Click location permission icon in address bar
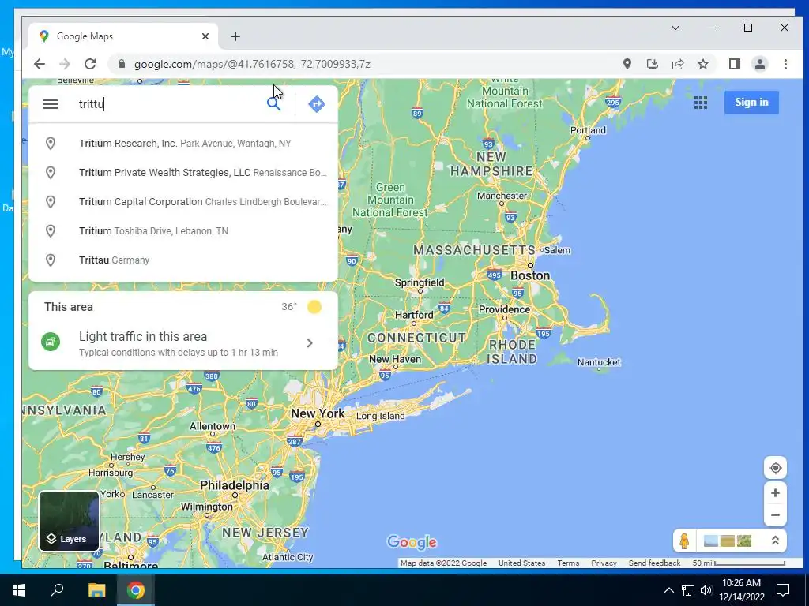The height and width of the screenshot is (606, 809). [627, 64]
